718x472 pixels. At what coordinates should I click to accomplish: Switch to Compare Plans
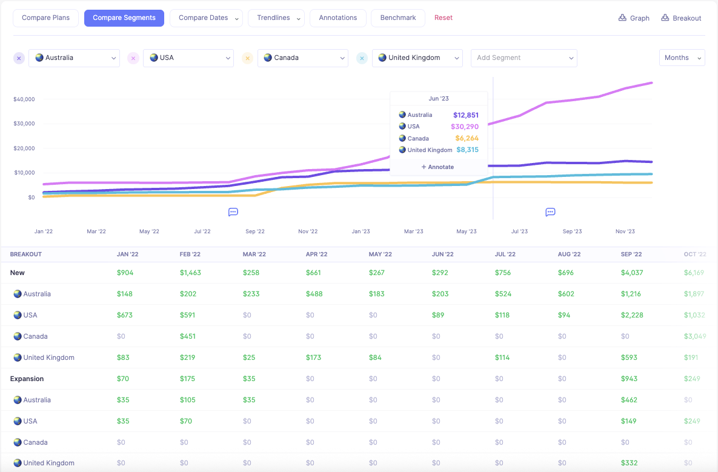[46, 18]
